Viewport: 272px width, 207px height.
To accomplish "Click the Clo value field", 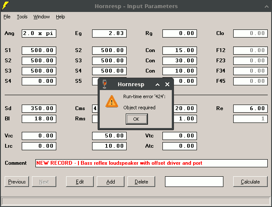I will (250, 33).
